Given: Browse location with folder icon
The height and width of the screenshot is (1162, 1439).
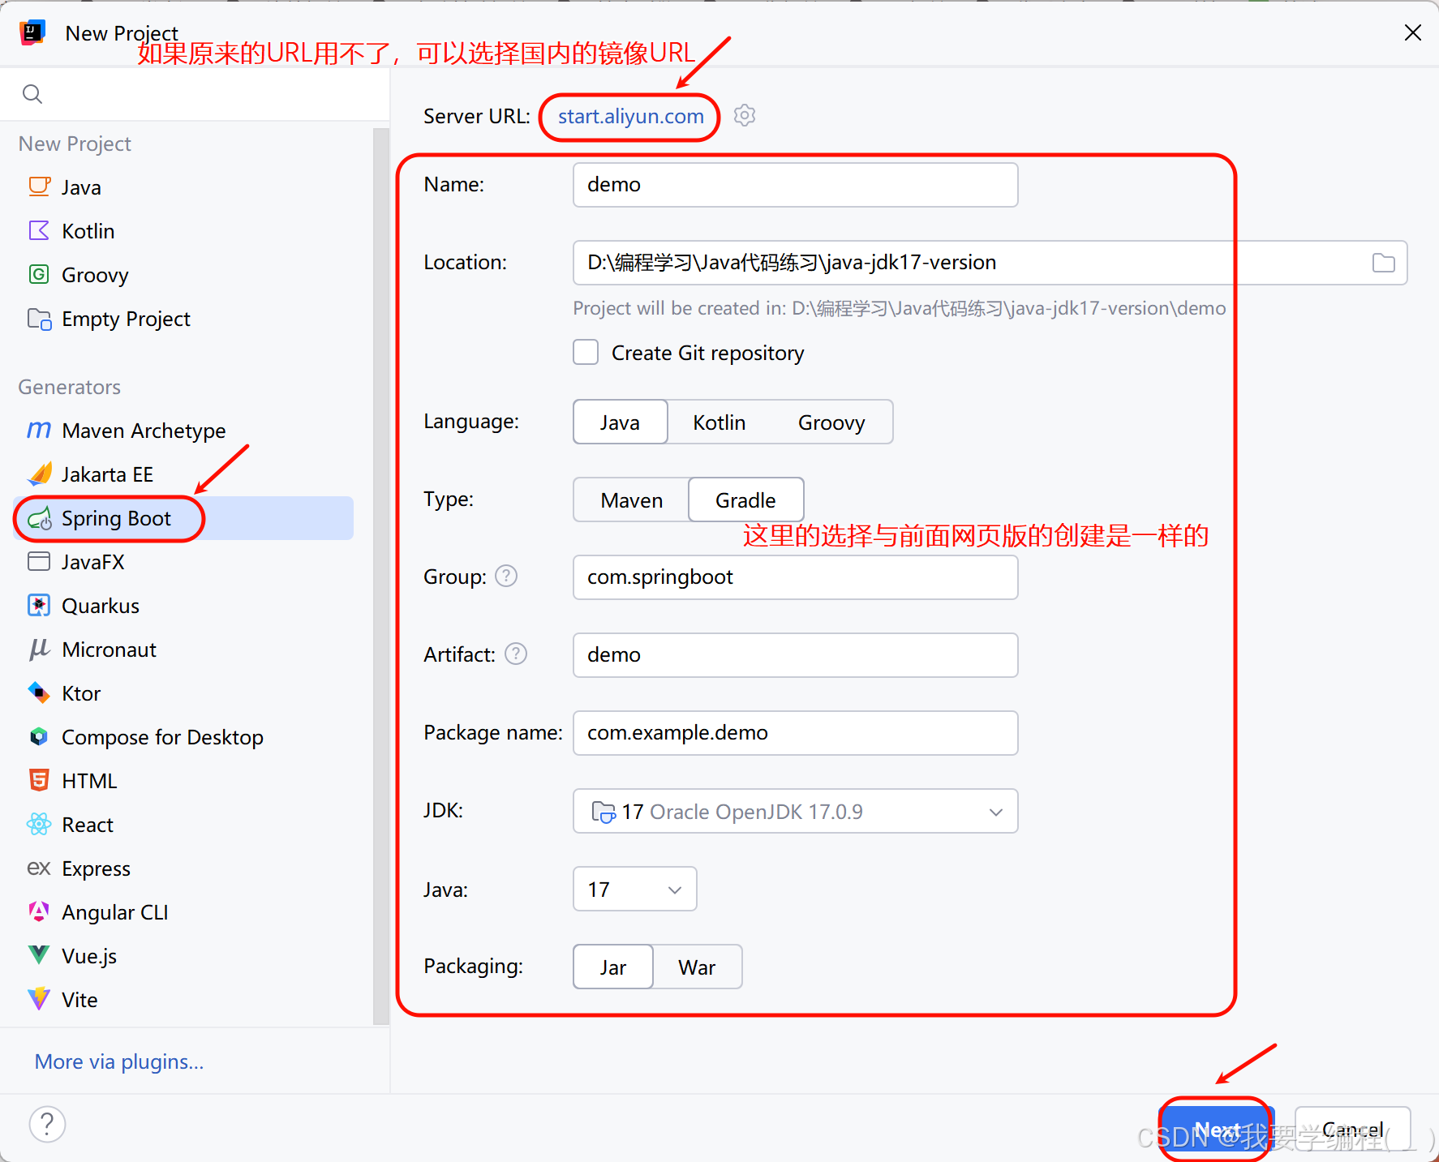Looking at the screenshot, I should (1384, 263).
